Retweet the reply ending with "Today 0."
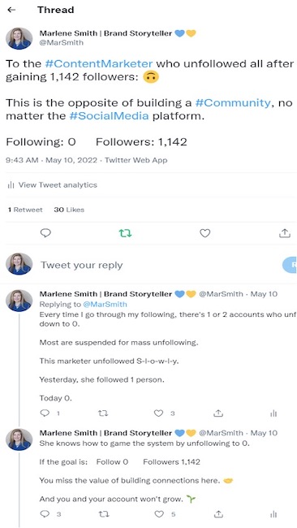The height and width of the screenshot is (528, 297). [x=102, y=413]
